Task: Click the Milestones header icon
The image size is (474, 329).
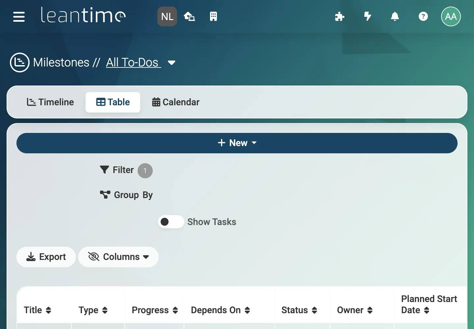Action: [x=20, y=63]
